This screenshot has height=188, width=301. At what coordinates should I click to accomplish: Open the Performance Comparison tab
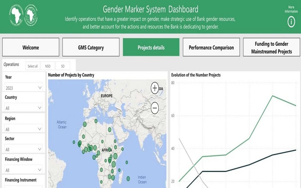pyautogui.click(x=211, y=47)
